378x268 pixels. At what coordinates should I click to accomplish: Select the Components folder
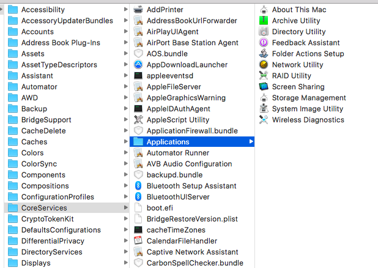pyautogui.click(x=67, y=174)
